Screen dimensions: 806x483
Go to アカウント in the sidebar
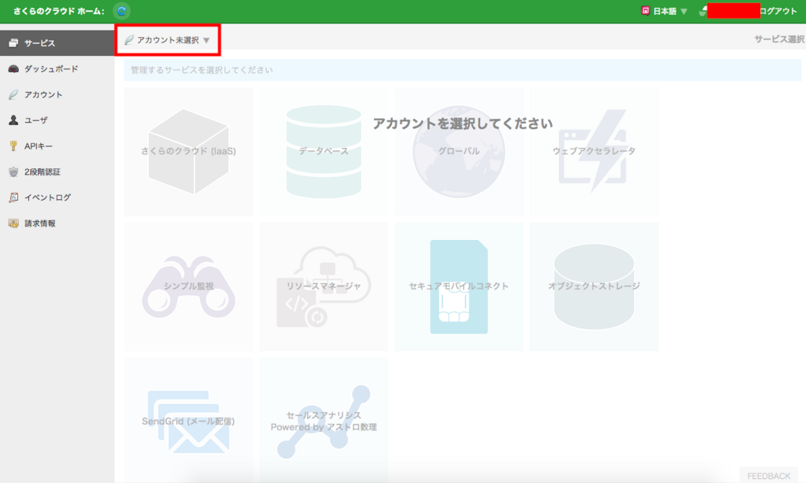57,94
